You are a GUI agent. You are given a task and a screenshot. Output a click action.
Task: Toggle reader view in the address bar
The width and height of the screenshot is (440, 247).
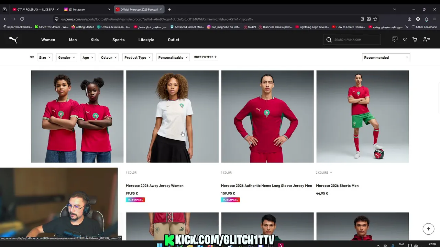tap(362, 19)
